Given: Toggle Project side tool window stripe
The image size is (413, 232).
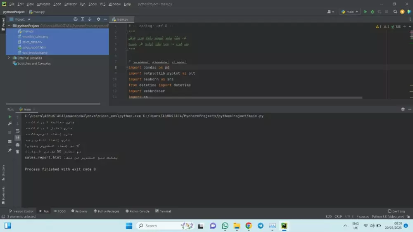Looking at the screenshot, I should point(3,24).
